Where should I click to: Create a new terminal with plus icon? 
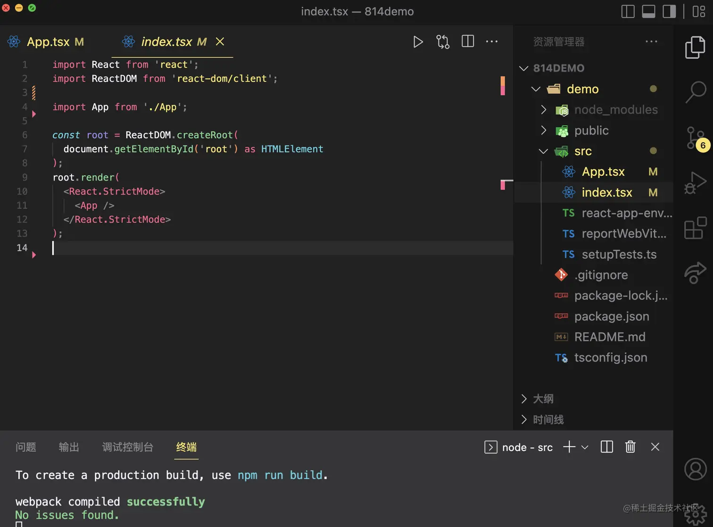coord(569,447)
